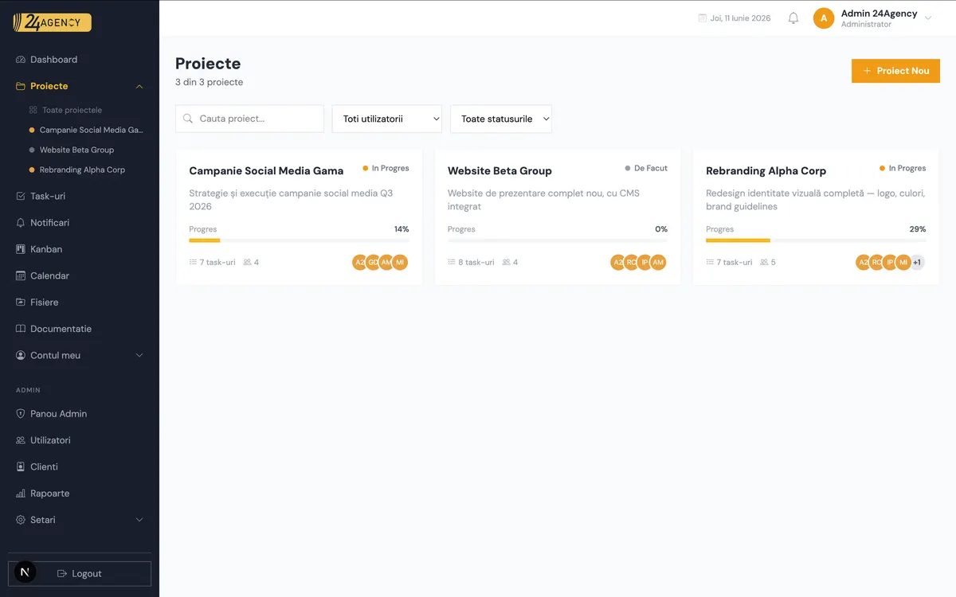Select the Fisiere folder icon
The height and width of the screenshot is (597, 956).
click(21, 302)
